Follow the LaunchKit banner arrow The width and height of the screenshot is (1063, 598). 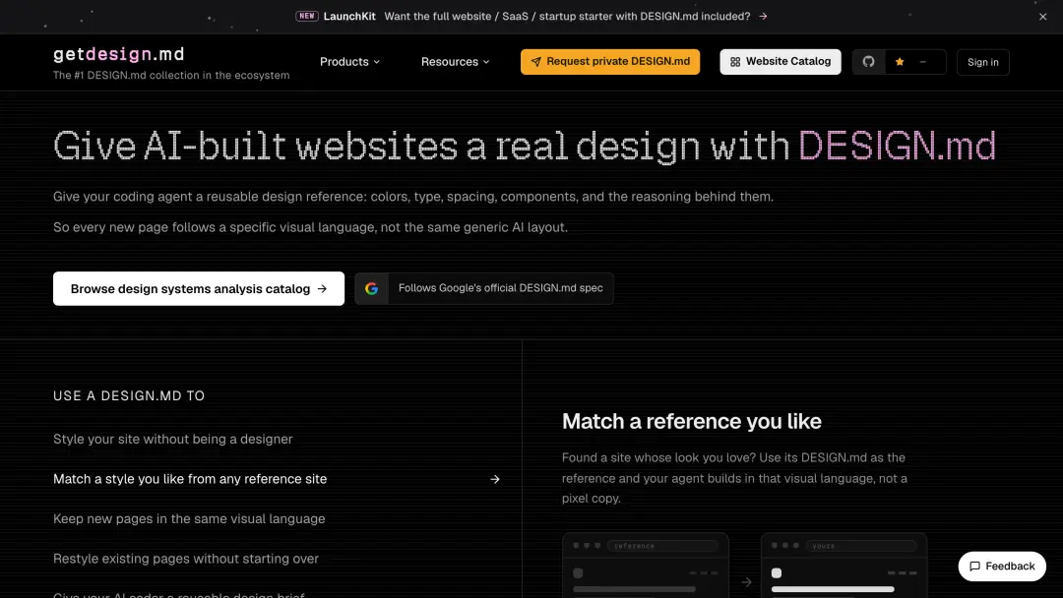[x=764, y=17]
